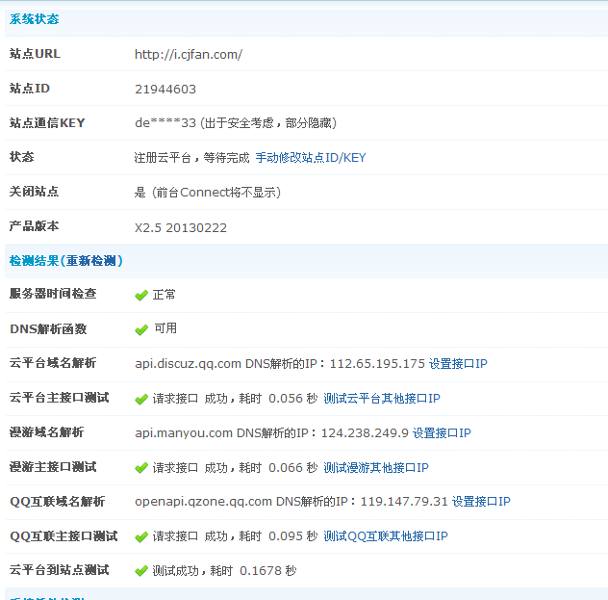Click 测试漫游其他接口IP link
Viewport: 608px width, 600px height.
[376, 467]
